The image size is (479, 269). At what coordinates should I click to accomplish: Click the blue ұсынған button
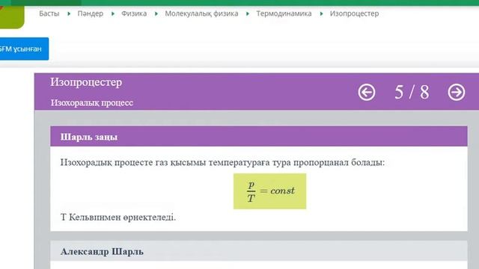tap(24, 49)
